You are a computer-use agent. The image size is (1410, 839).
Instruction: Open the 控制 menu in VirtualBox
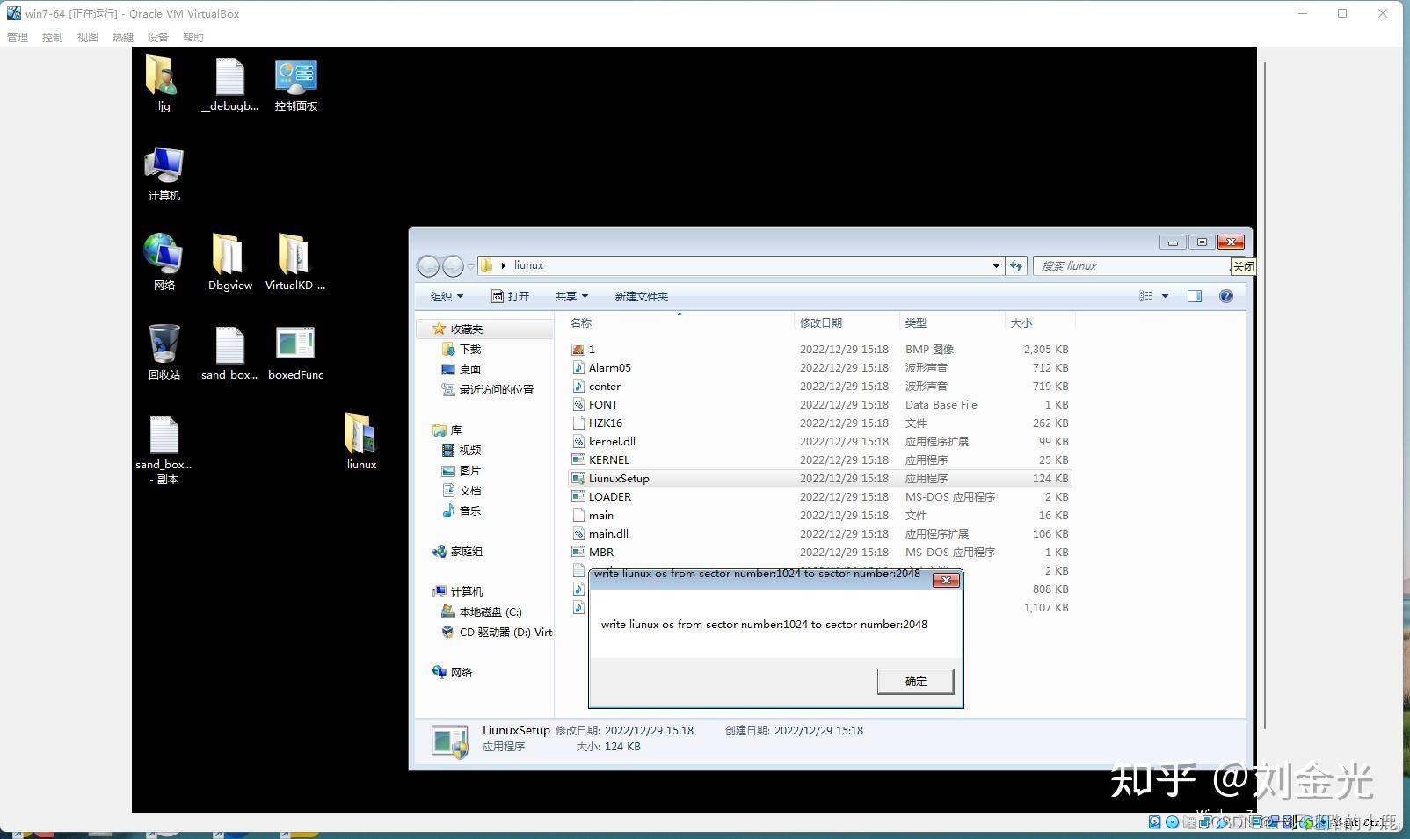tap(53, 37)
